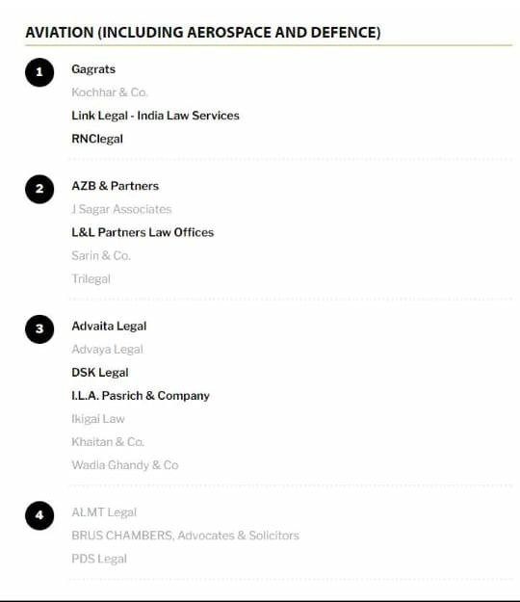The height and width of the screenshot is (602, 520).
Task: Select Wadia Ghandy & Co entry
Action: pos(125,465)
